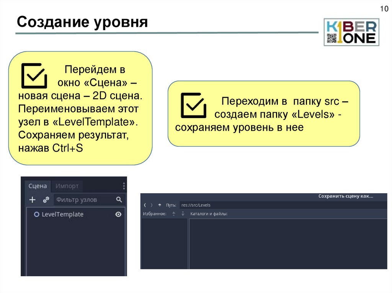
Task: Click the search magnifier in node filter
Action: pos(119,200)
